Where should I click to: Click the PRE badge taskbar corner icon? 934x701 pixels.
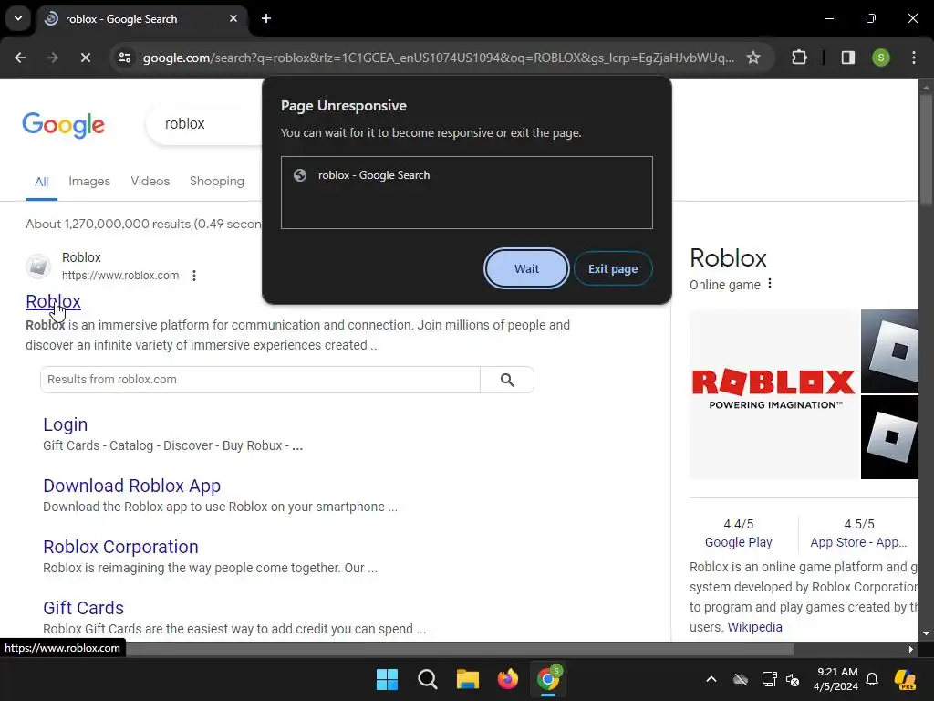pyautogui.click(x=905, y=679)
